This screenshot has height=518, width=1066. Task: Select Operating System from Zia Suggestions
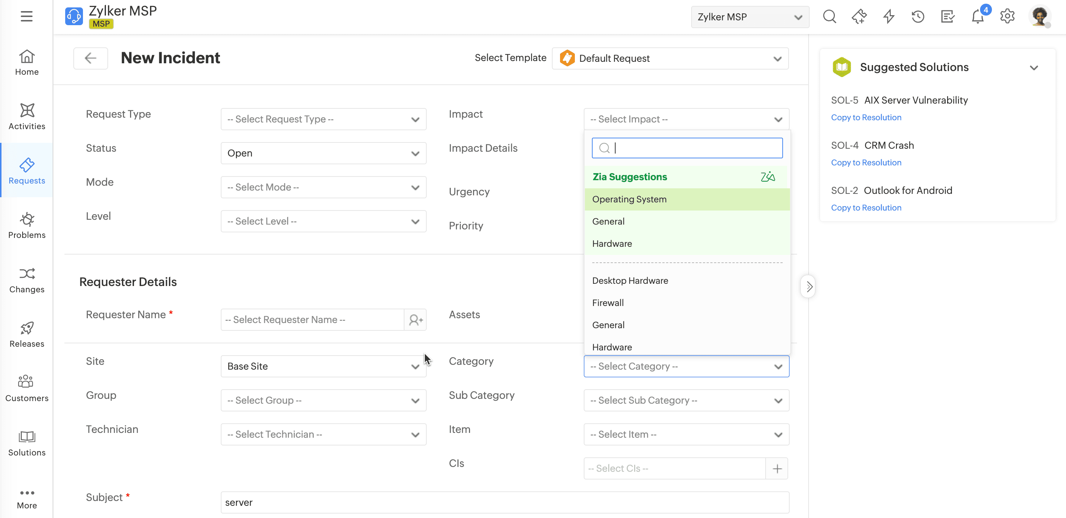629,199
